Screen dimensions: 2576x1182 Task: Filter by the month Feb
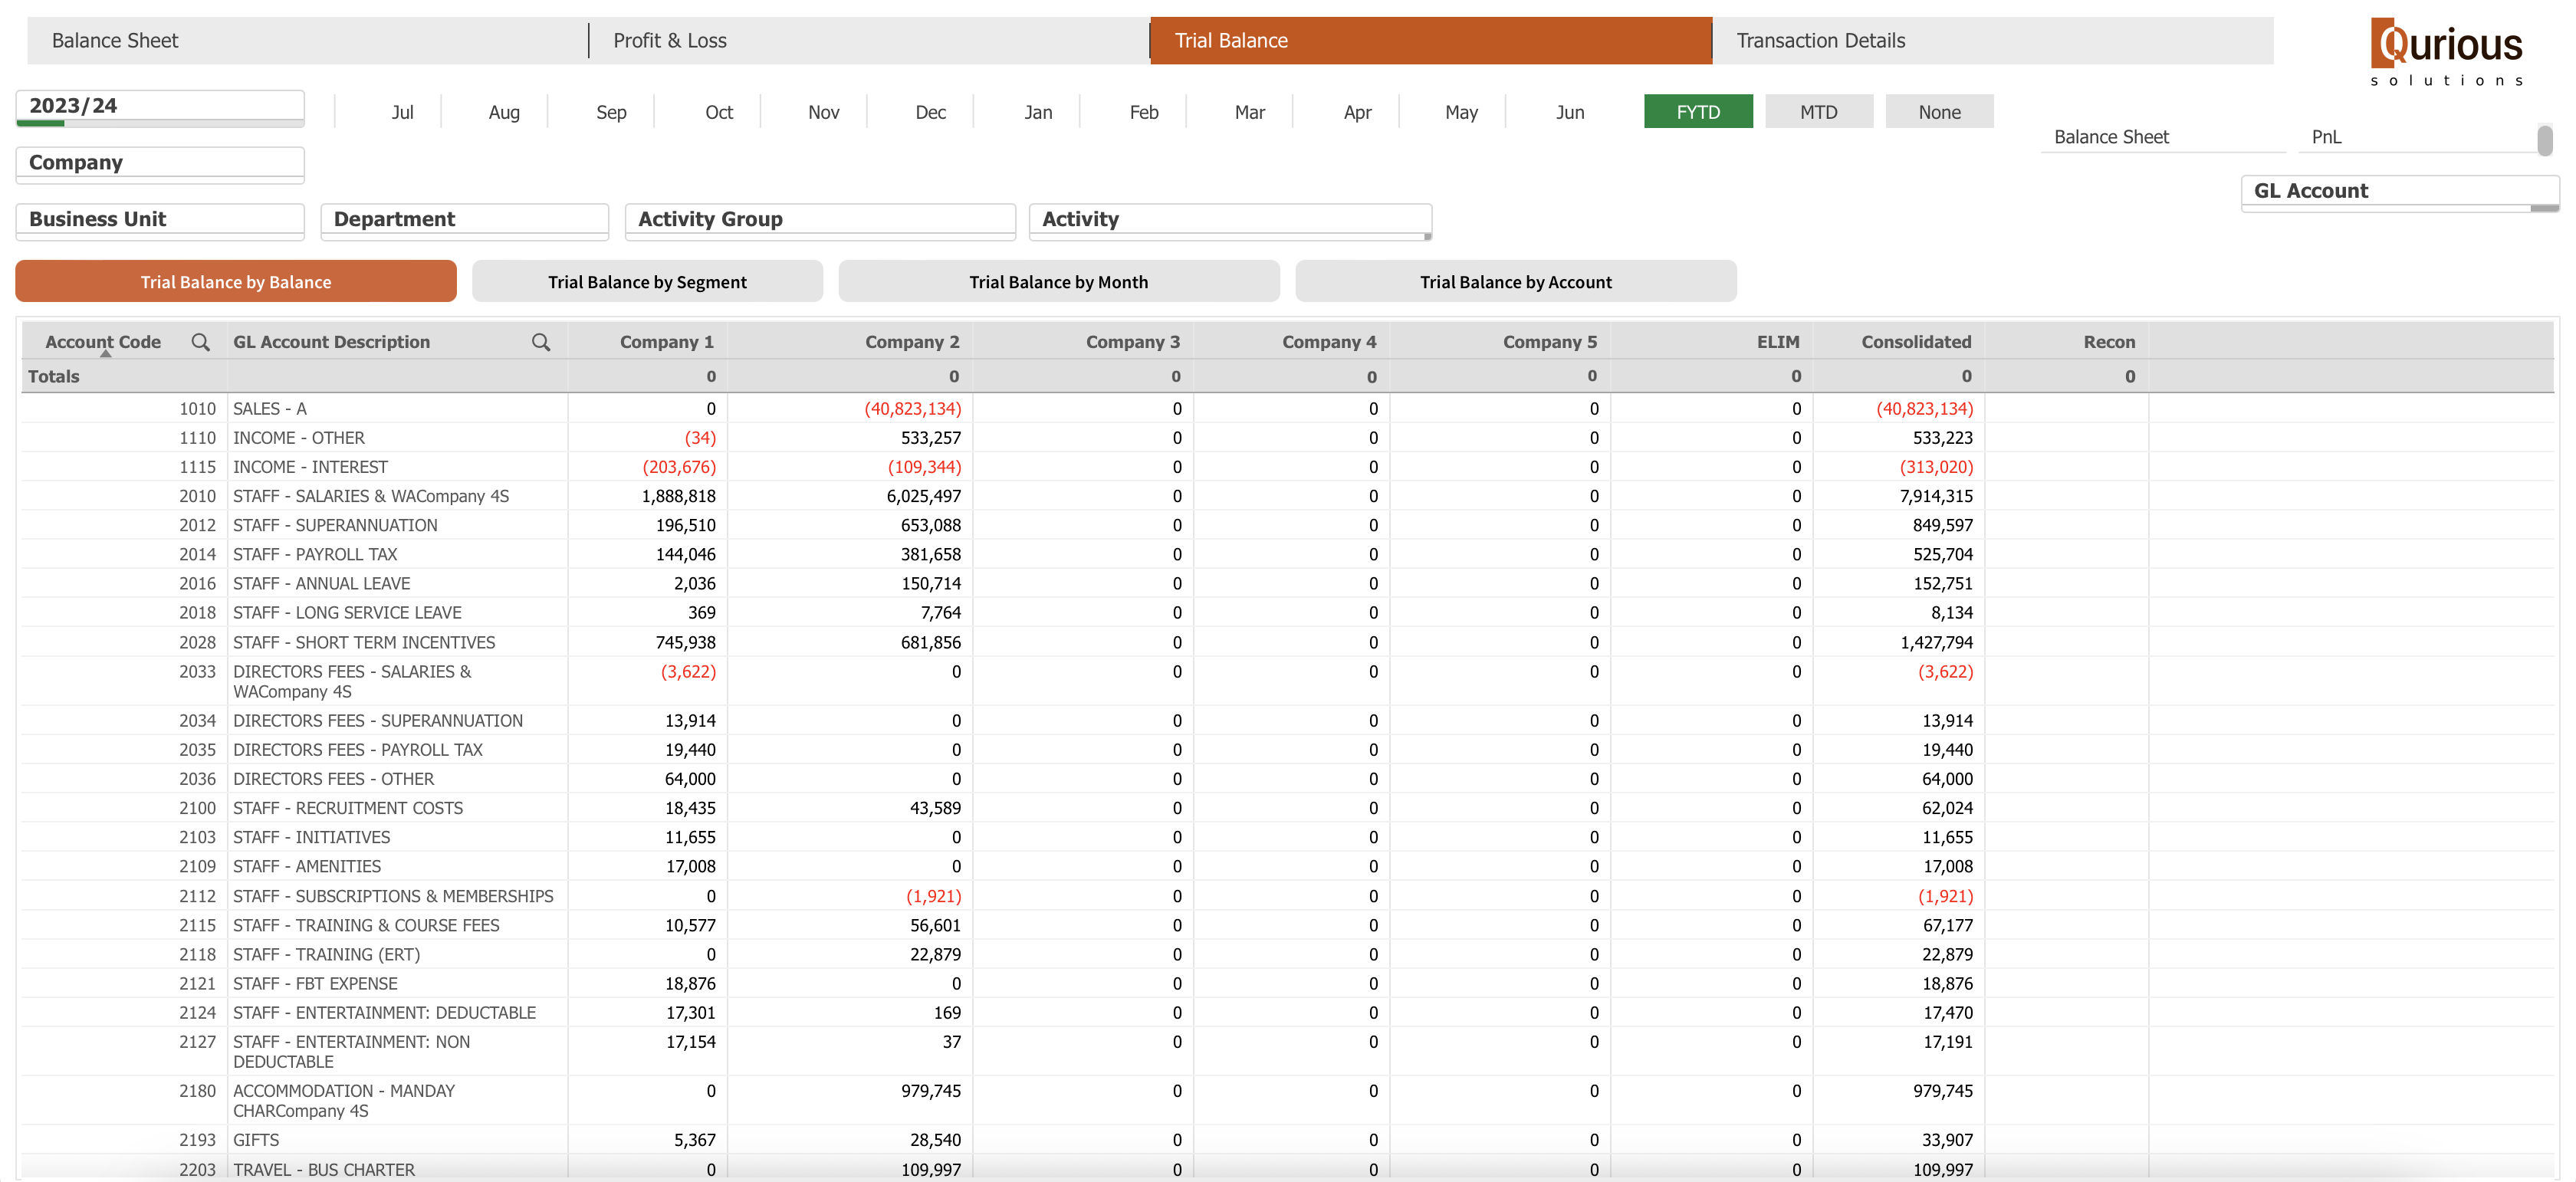[1144, 112]
